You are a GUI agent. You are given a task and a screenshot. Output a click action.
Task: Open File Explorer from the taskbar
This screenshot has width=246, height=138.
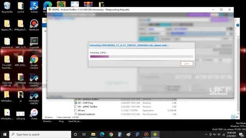click(93, 135)
